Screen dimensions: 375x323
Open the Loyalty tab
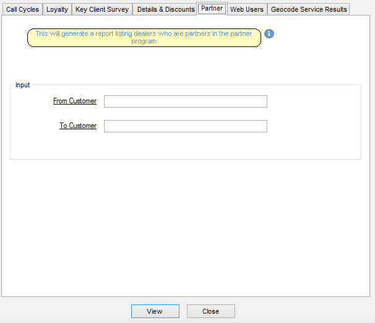(57, 9)
